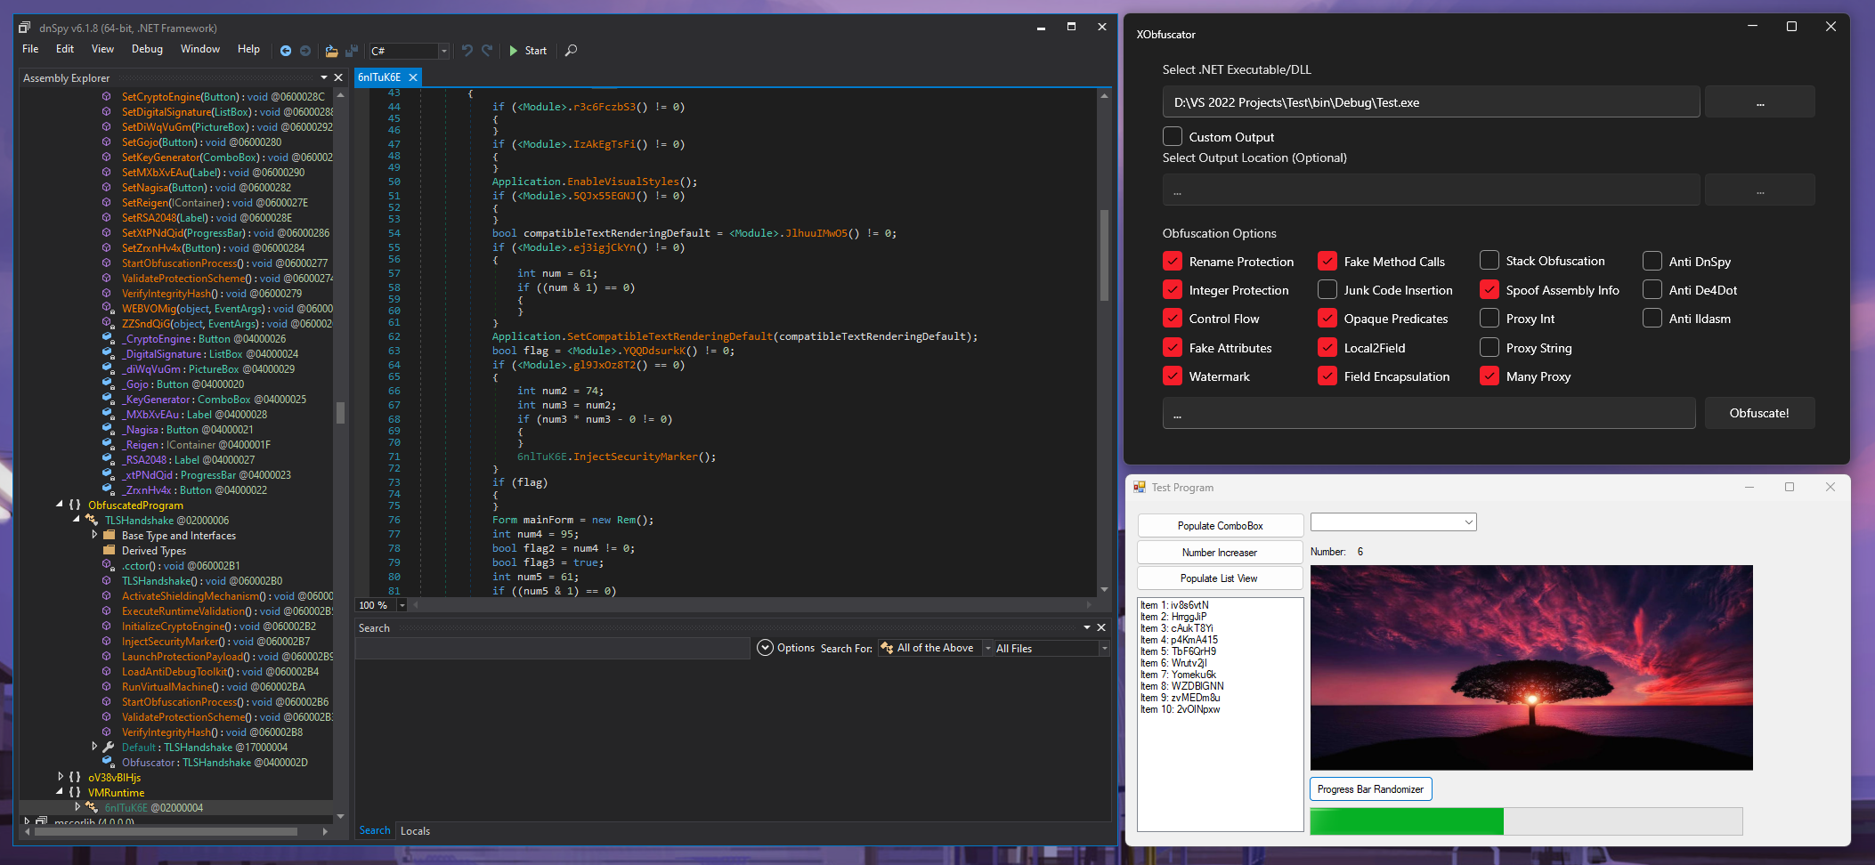This screenshot has height=865, width=1875.
Task: Switch to the Locals tab
Action: [x=415, y=830]
